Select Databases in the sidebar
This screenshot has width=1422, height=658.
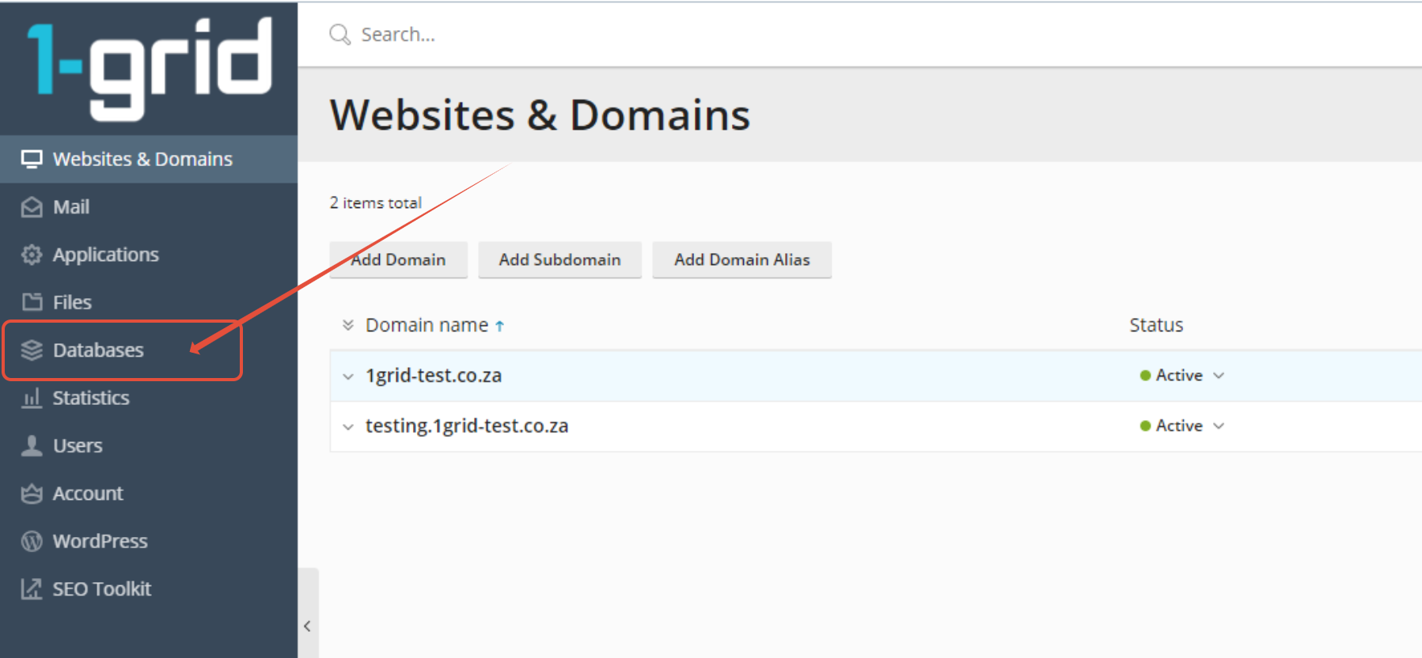149,350
